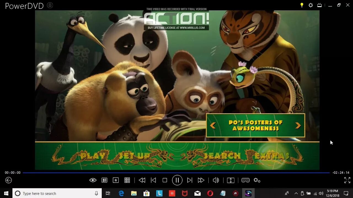Toggle the video stretch fit icon
The image size is (353, 198).
231,180
